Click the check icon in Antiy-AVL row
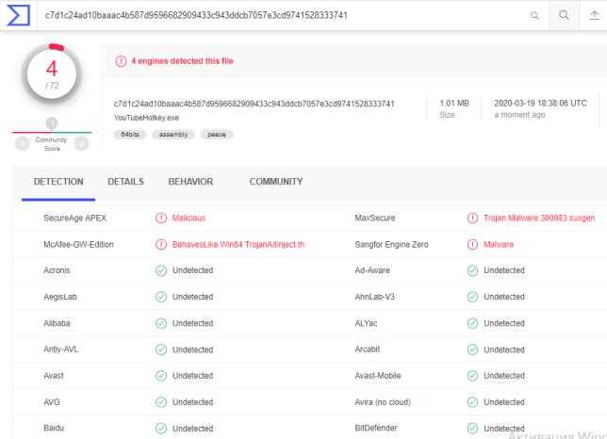 pos(161,350)
